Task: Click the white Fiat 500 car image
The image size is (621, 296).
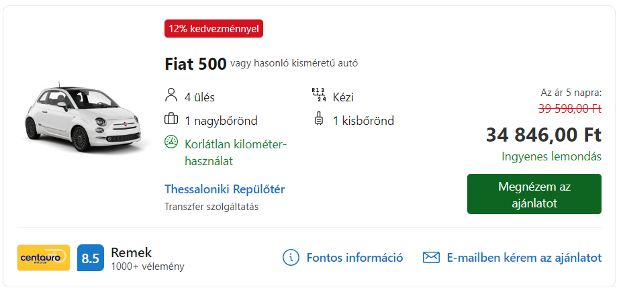Action: pos(81,117)
